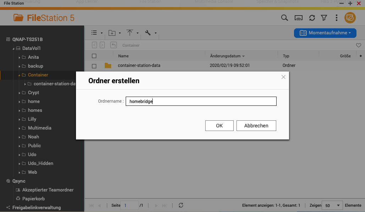Select the Public folder in sidebar

tap(34, 145)
